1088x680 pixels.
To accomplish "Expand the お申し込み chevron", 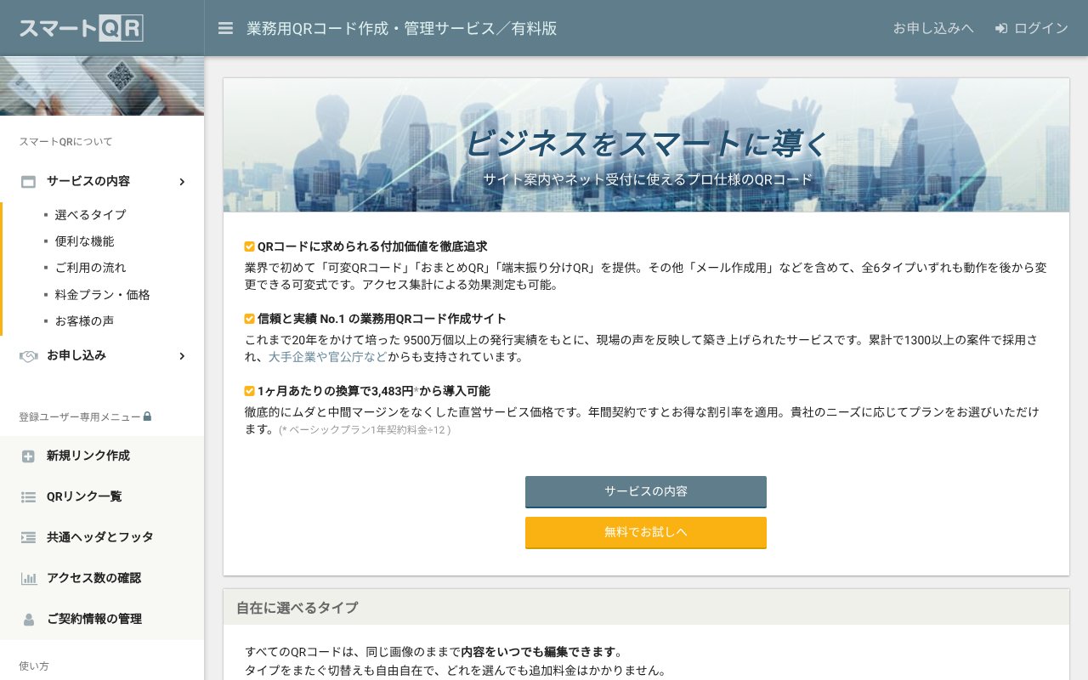I will [181, 356].
